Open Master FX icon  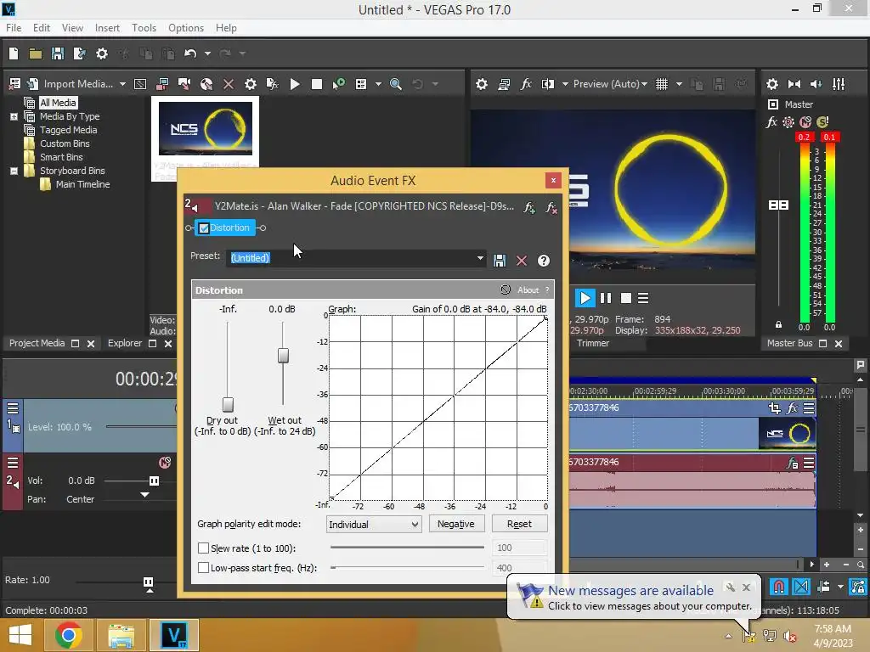coord(771,122)
